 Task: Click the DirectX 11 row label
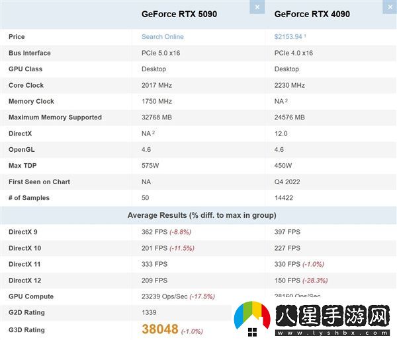(x=24, y=264)
